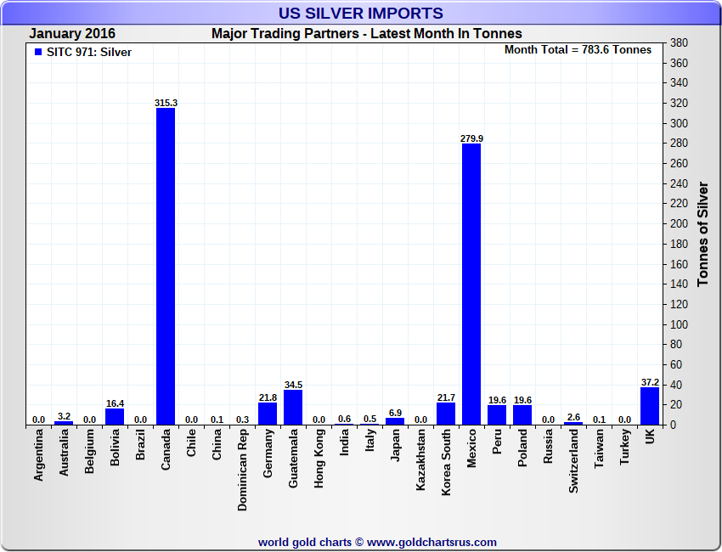
Task: Click the 'Chile' axis label
Action: coord(191,443)
